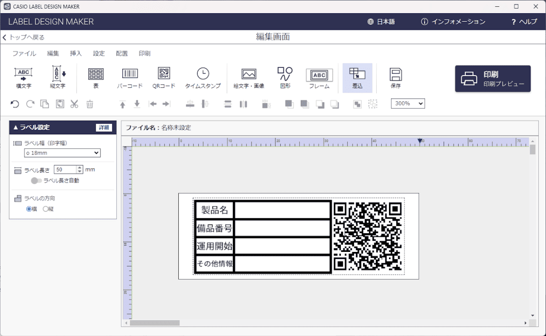Viewport: 546px width, 336px height.
Task: Send object to back icon
Action: (x=335, y=104)
